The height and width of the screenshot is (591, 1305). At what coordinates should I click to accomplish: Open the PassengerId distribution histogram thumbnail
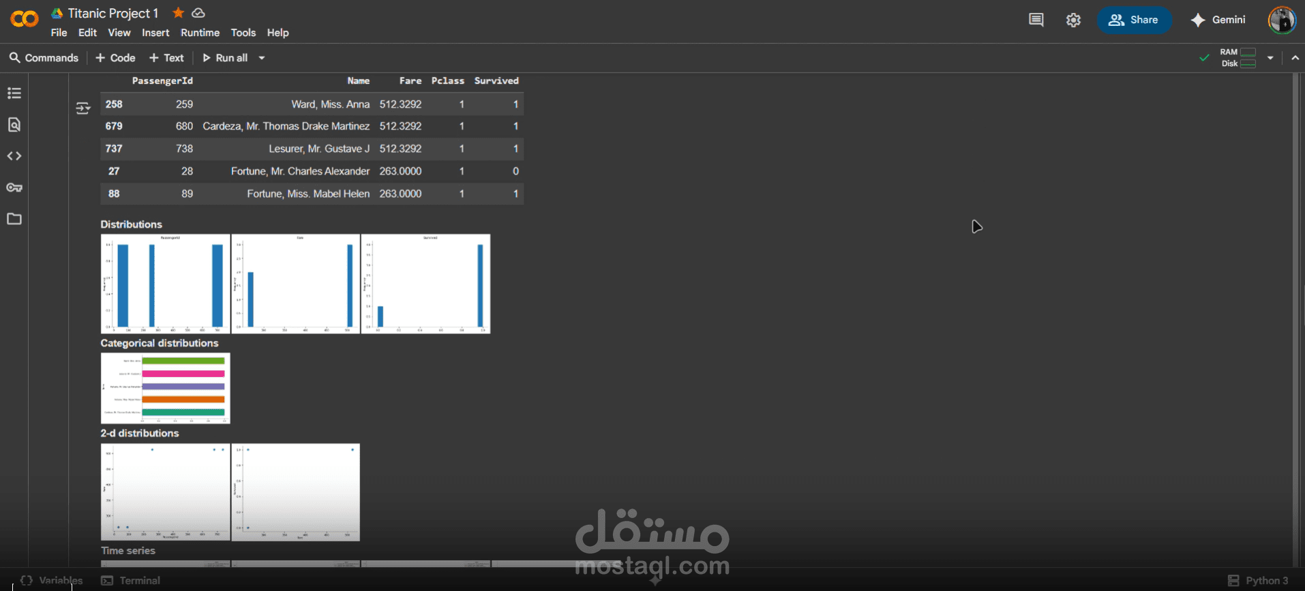tap(166, 284)
